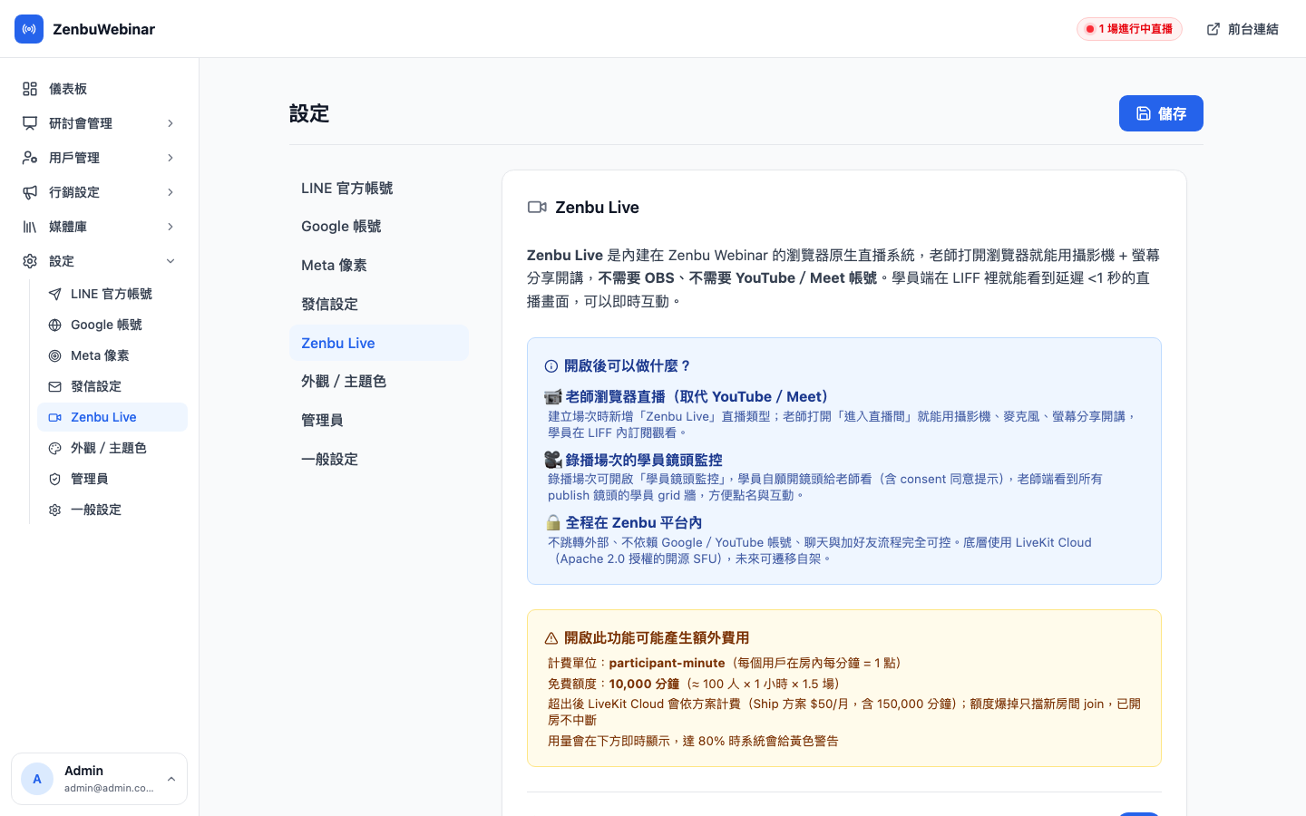Click the lock emoji beside 全程在 Zenbu 平台內

click(x=553, y=522)
